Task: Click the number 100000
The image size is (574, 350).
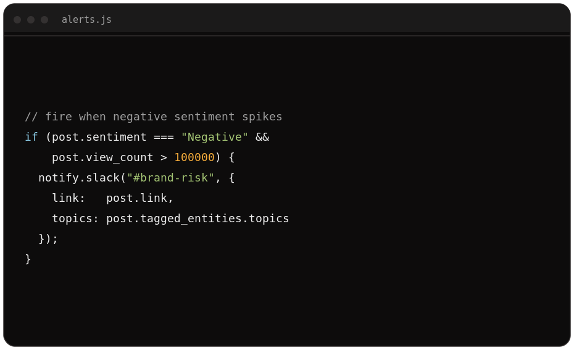Action: click(194, 157)
